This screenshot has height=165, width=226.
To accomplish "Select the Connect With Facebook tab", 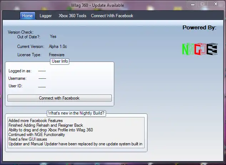I will click(112, 16).
